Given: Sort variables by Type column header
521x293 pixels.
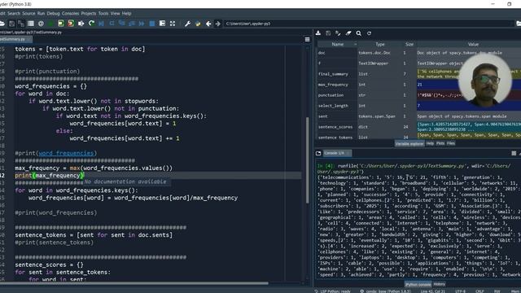Looking at the screenshot, I should tap(380, 44).
